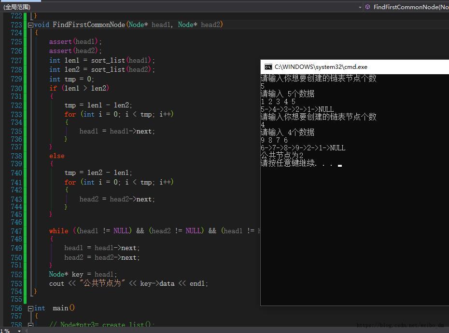449x333 pixels.
Task: Collapse the FindFirstCommonNode function outline
Action: tap(30, 25)
